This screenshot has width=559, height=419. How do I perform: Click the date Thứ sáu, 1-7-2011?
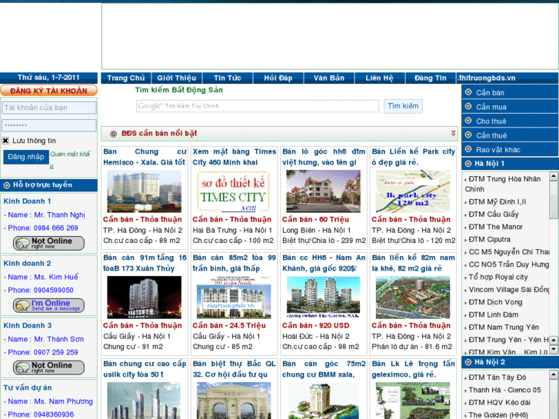click(48, 78)
